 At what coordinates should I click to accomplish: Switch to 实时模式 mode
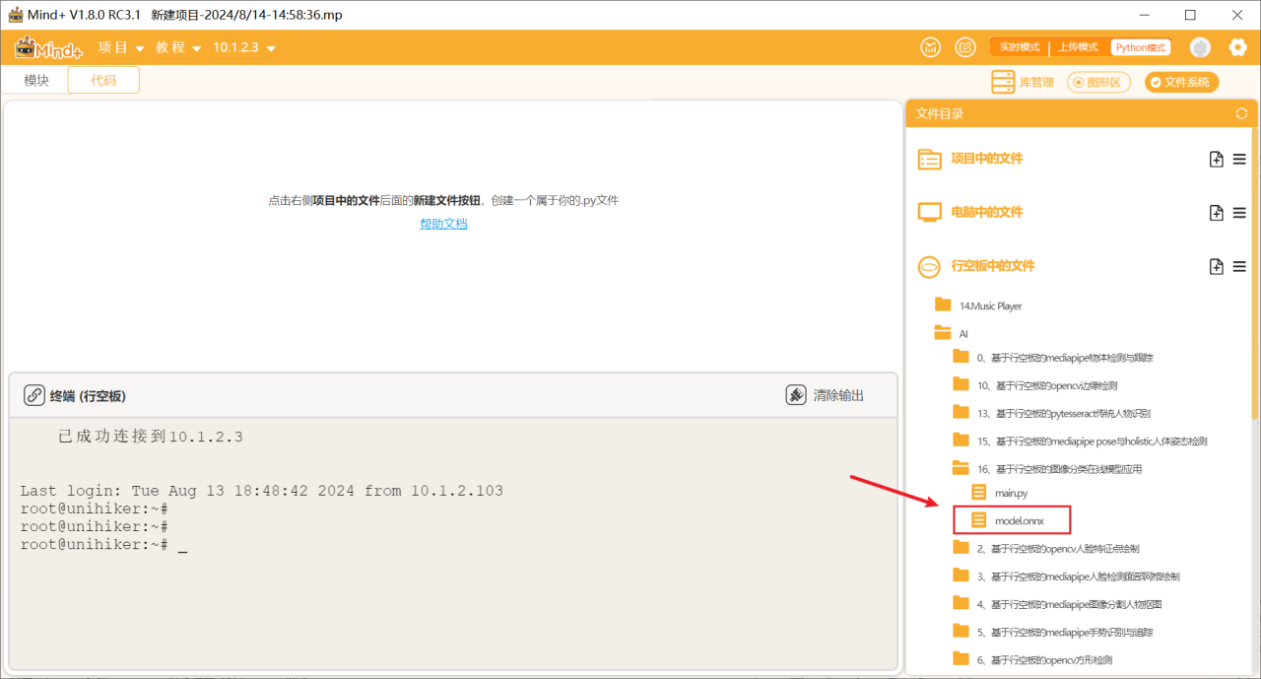[x=1020, y=47]
